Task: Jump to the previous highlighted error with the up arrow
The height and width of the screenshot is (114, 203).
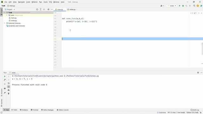Action: [199, 13]
